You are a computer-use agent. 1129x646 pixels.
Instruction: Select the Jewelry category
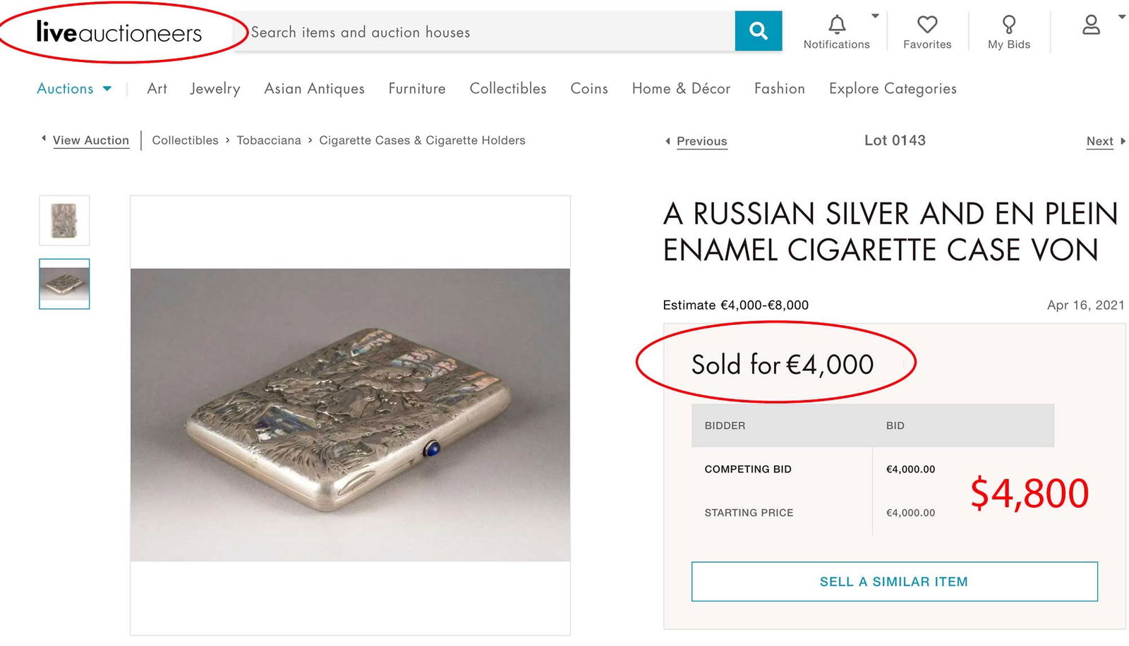tap(215, 89)
